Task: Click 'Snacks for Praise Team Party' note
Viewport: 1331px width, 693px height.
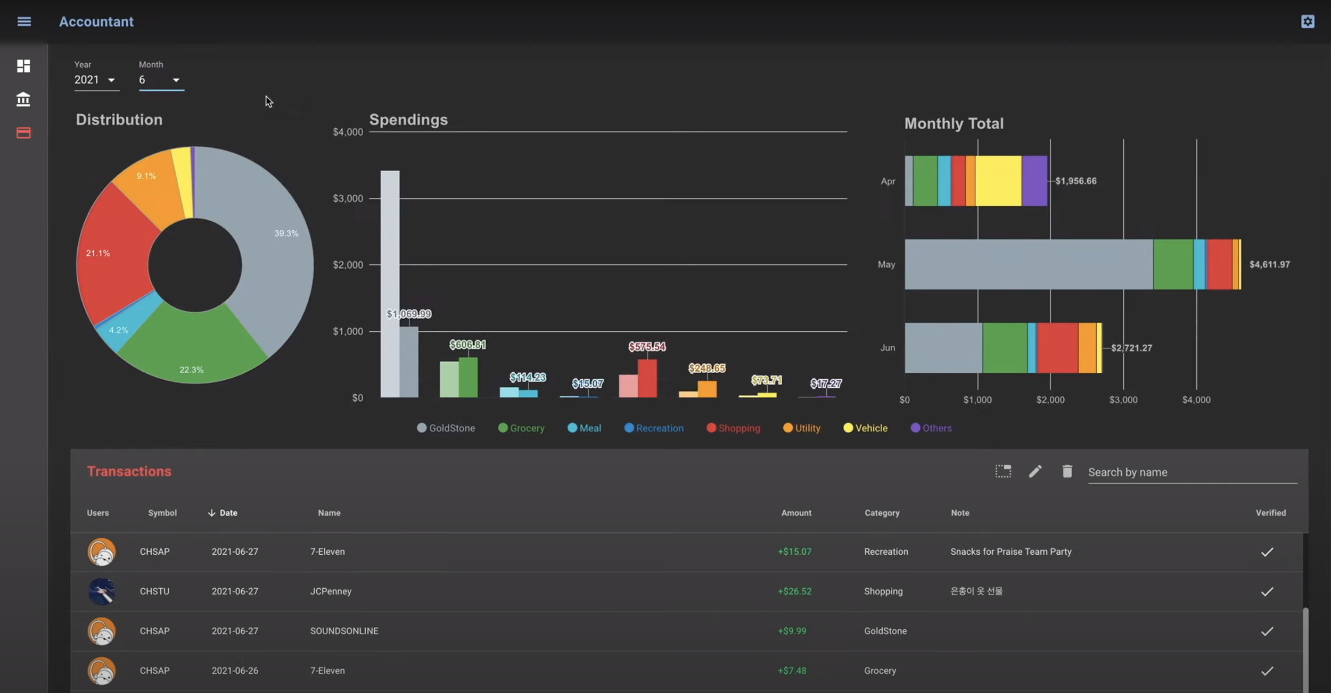Action: (x=1011, y=552)
